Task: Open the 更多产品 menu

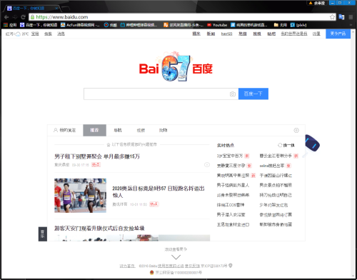Action: pos(338,34)
